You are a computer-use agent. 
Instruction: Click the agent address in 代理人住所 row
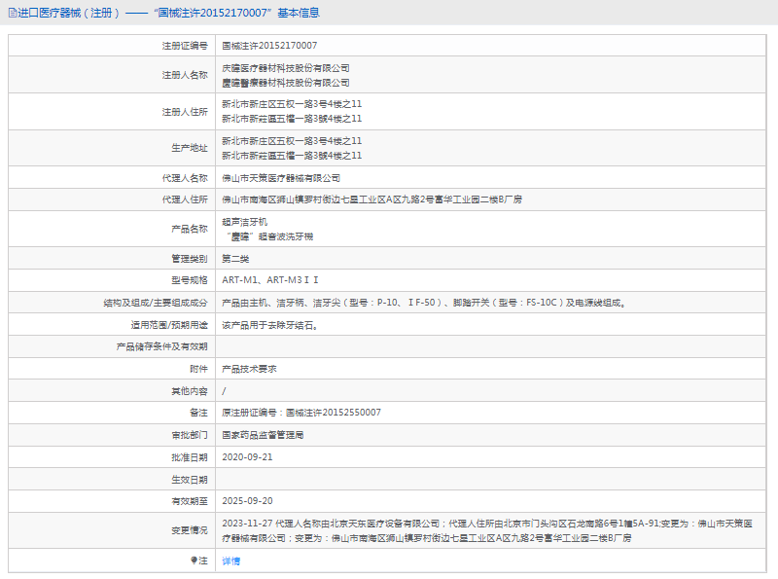(371, 199)
